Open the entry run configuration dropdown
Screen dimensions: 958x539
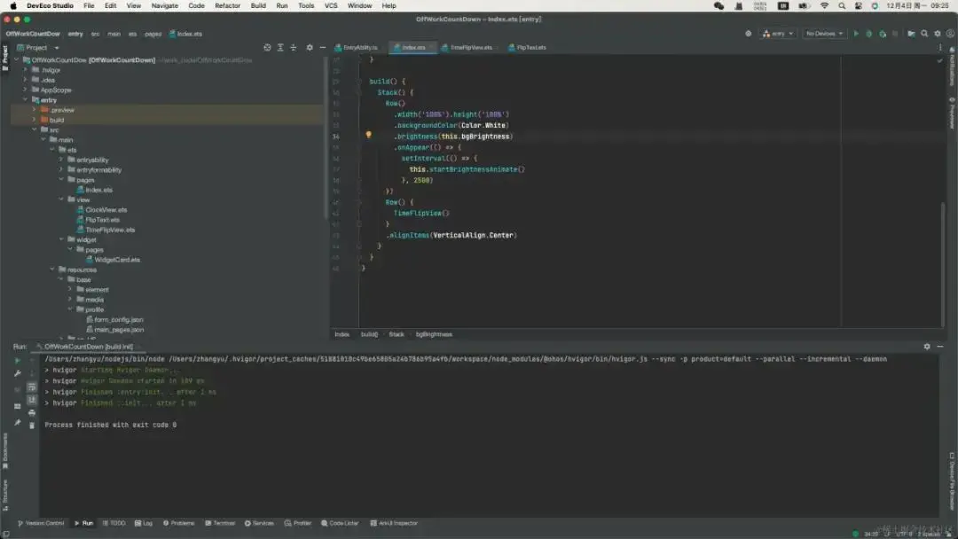coord(778,34)
